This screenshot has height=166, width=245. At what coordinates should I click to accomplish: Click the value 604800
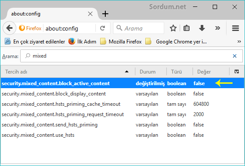click(x=201, y=104)
